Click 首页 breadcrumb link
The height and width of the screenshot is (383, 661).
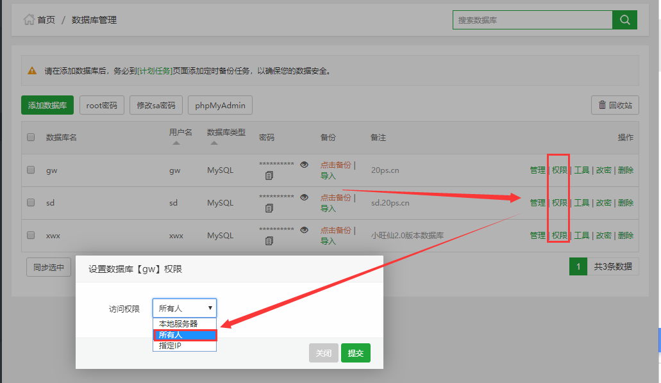[46, 20]
